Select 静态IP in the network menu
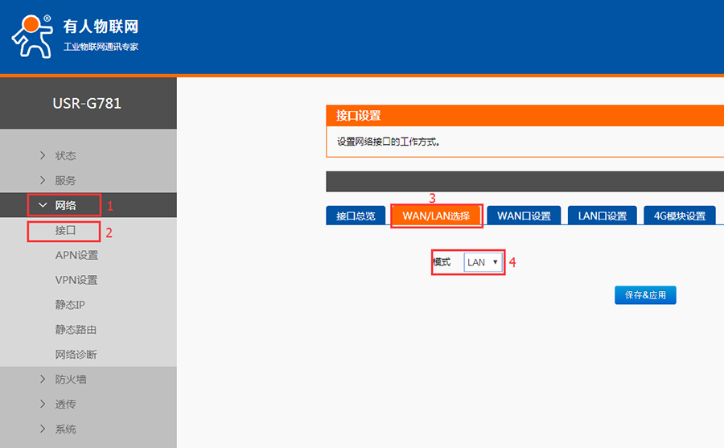 point(70,305)
